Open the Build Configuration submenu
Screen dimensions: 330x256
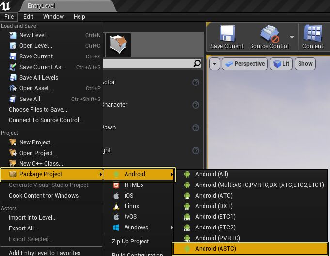click(x=139, y=254)
